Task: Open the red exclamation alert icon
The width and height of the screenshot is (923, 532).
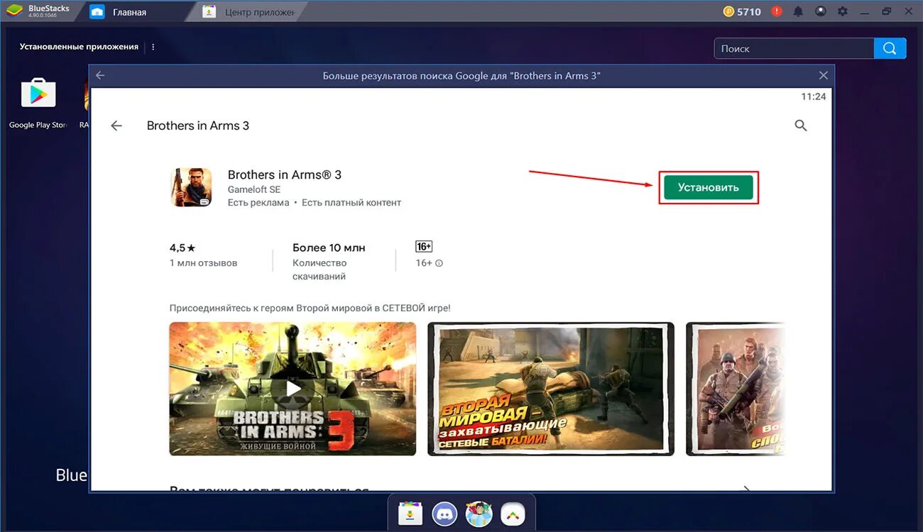Action: coord(777,11)
